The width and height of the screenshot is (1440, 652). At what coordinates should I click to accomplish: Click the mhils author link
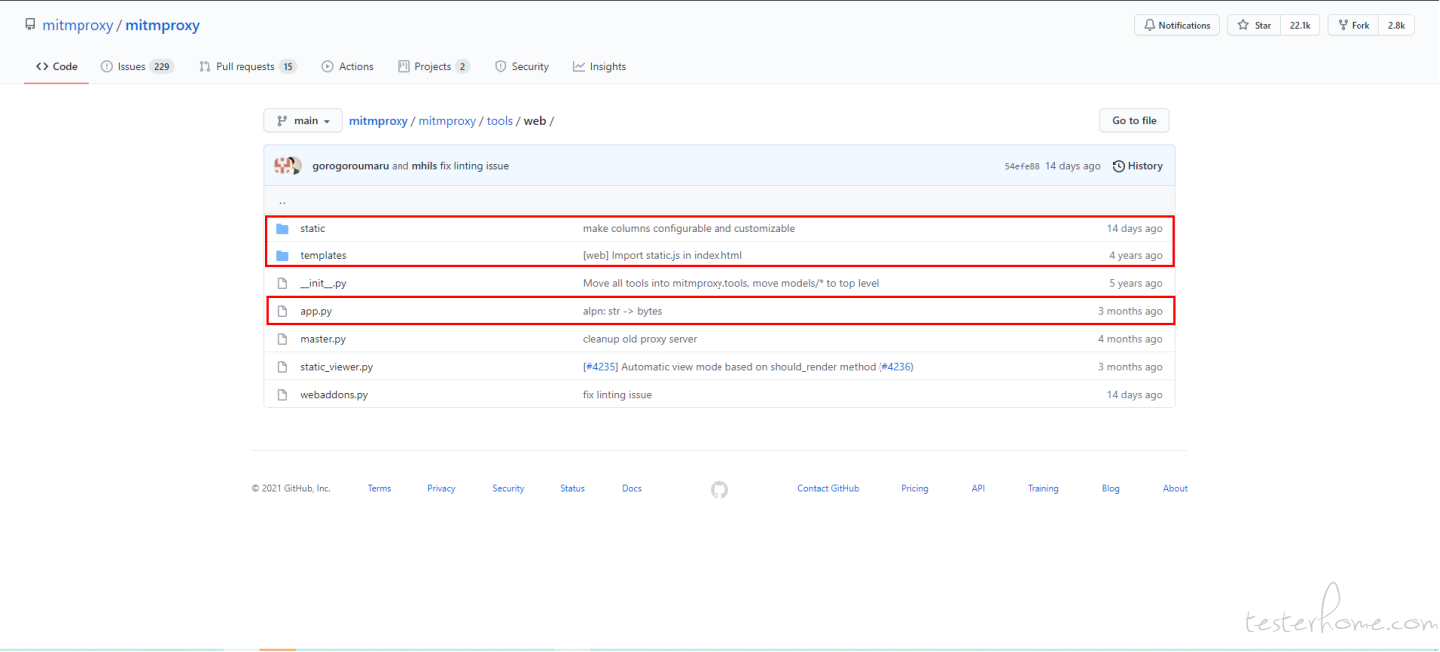[x=424, y=167]
